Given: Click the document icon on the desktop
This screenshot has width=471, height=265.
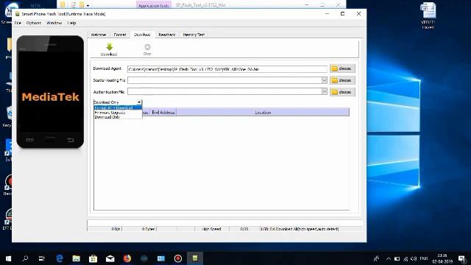Looking at the screenshot, I should coord(428,15).
